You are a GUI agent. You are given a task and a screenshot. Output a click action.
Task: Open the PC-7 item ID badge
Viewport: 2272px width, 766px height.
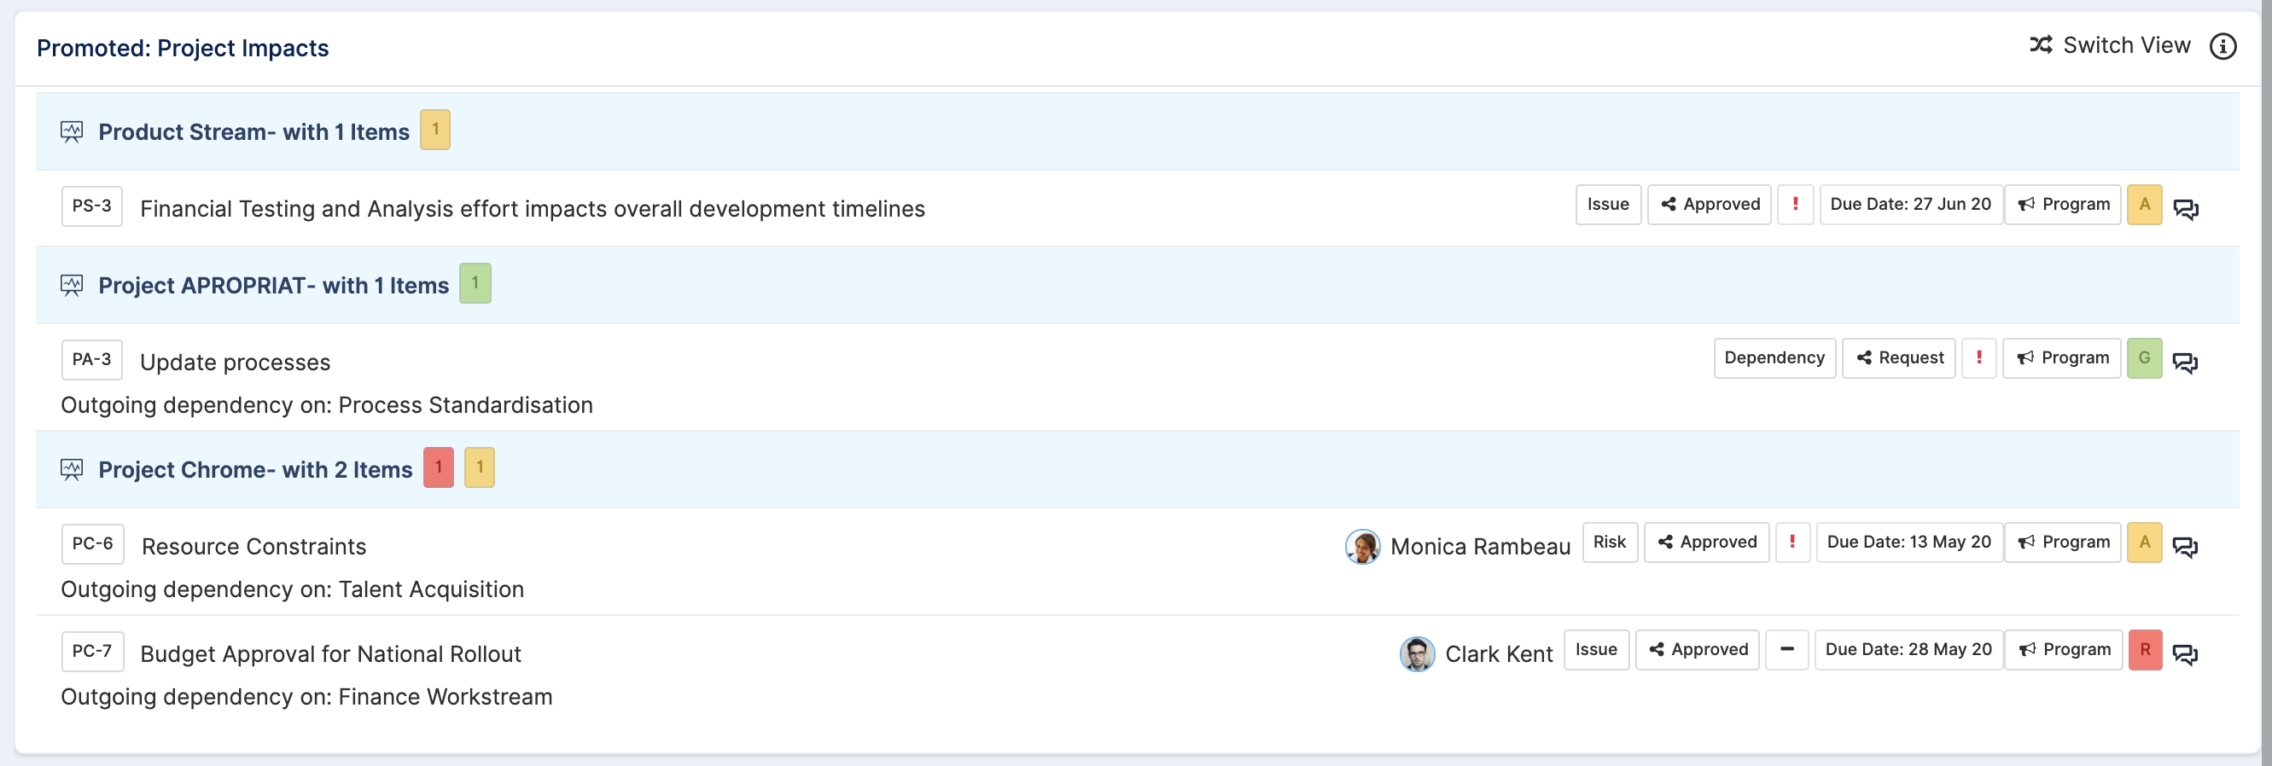91,652
